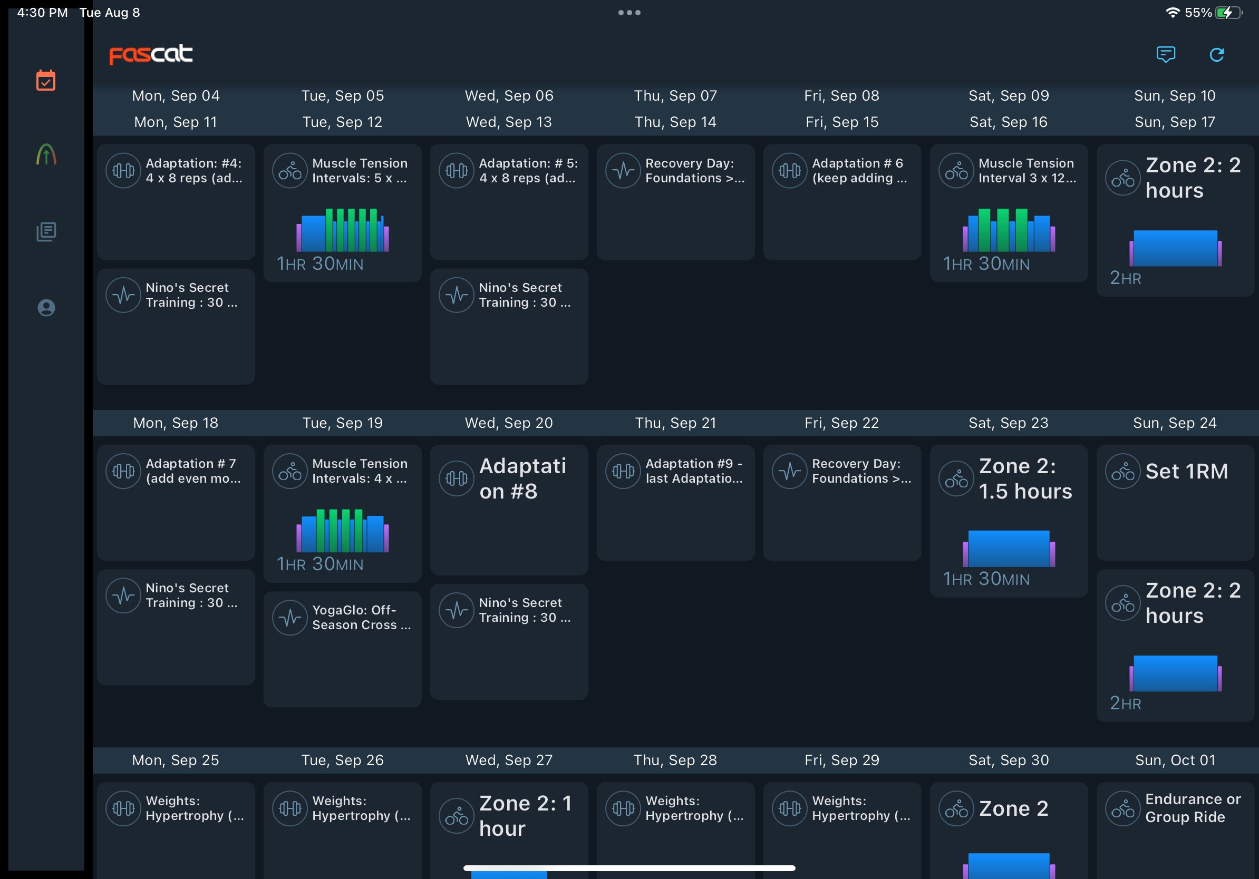The image size is (1259, 879).
Task: Tap interval chart of Sat Sep 16 Muscle Tension
Action: pyautogui.click(x=1009, y=230)
